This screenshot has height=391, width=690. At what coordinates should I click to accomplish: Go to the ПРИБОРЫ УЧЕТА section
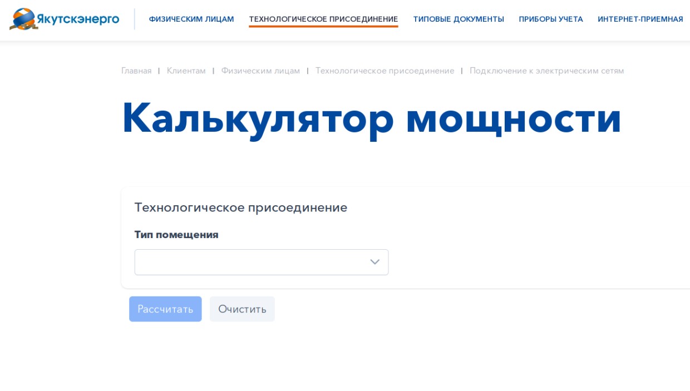pos(550,19)
